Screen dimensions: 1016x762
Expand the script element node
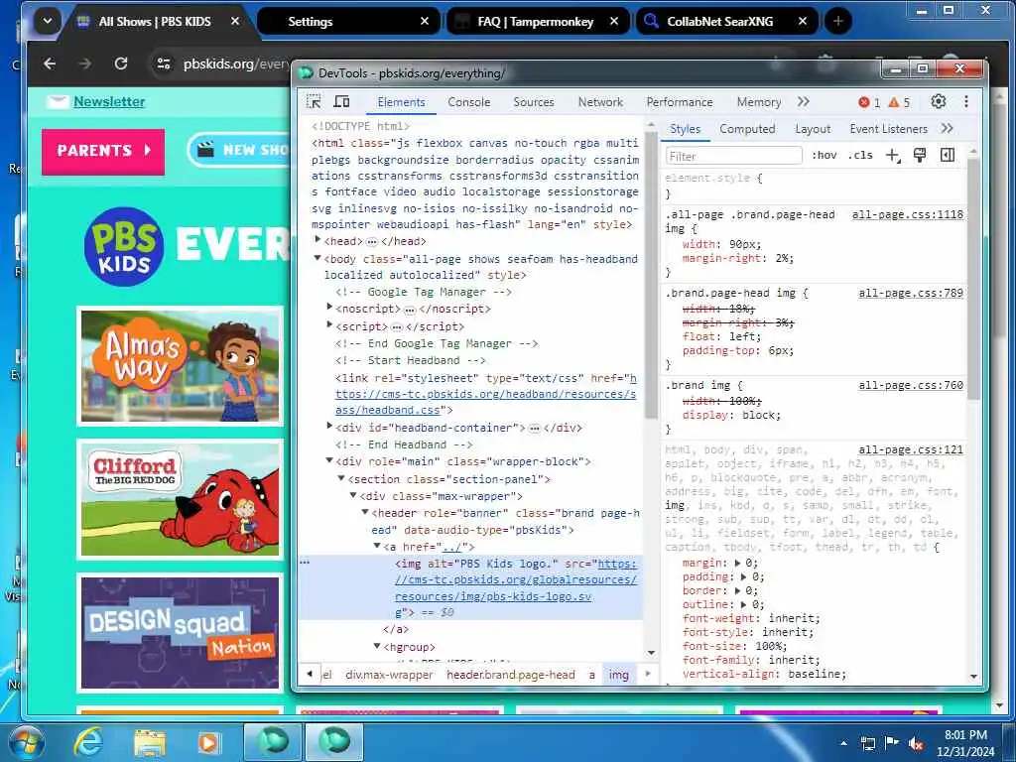(x=329, y=324)
